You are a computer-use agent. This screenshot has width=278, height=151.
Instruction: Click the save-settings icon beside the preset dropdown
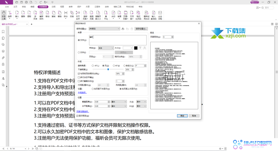click(123, 29)
